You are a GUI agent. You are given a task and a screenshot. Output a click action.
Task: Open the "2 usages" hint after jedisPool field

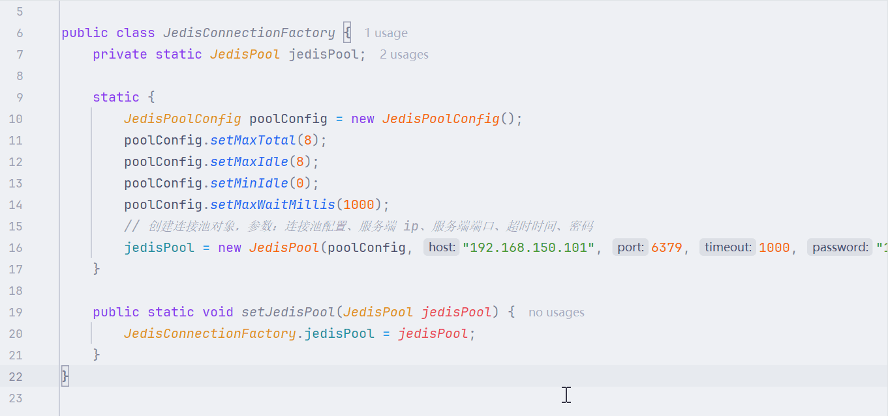pos(404,55)
